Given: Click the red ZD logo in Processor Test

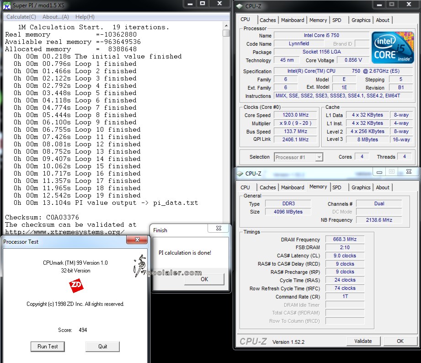Looking at the screenshot, I should [76, 285].
